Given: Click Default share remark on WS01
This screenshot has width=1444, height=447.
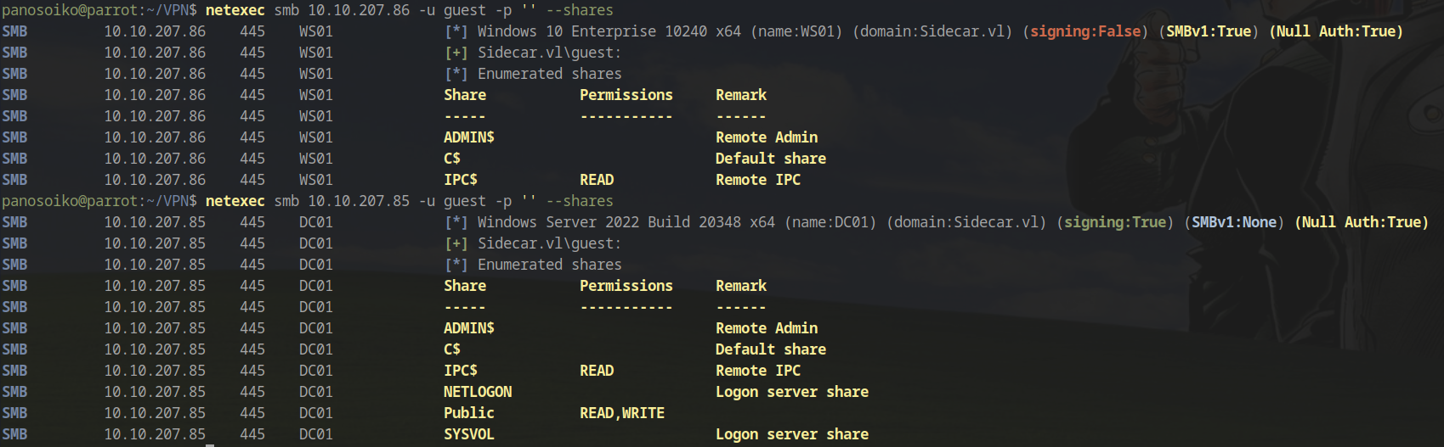Looking at the screenshot, I should coord(771,159).
